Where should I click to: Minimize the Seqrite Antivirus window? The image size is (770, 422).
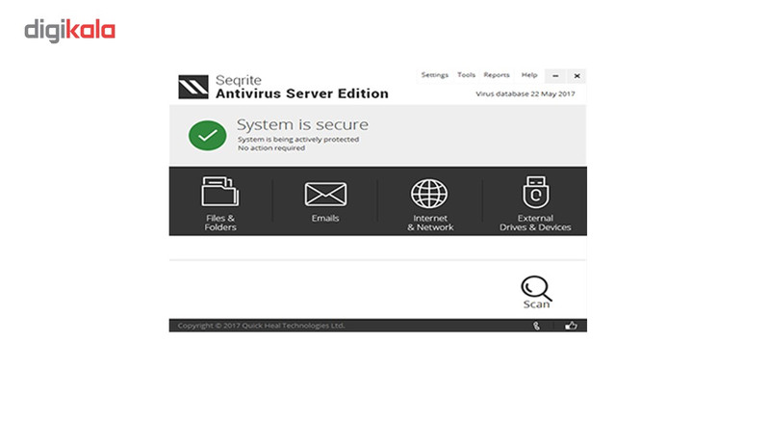pos(555,76)
